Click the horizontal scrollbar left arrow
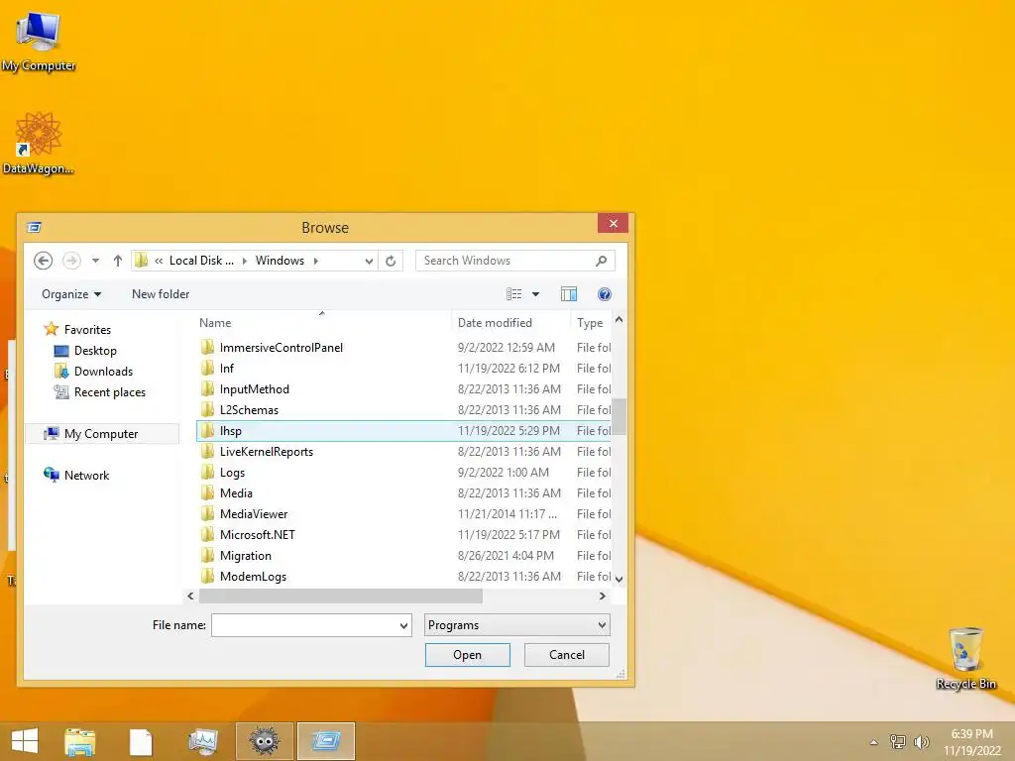 (190, 596)
